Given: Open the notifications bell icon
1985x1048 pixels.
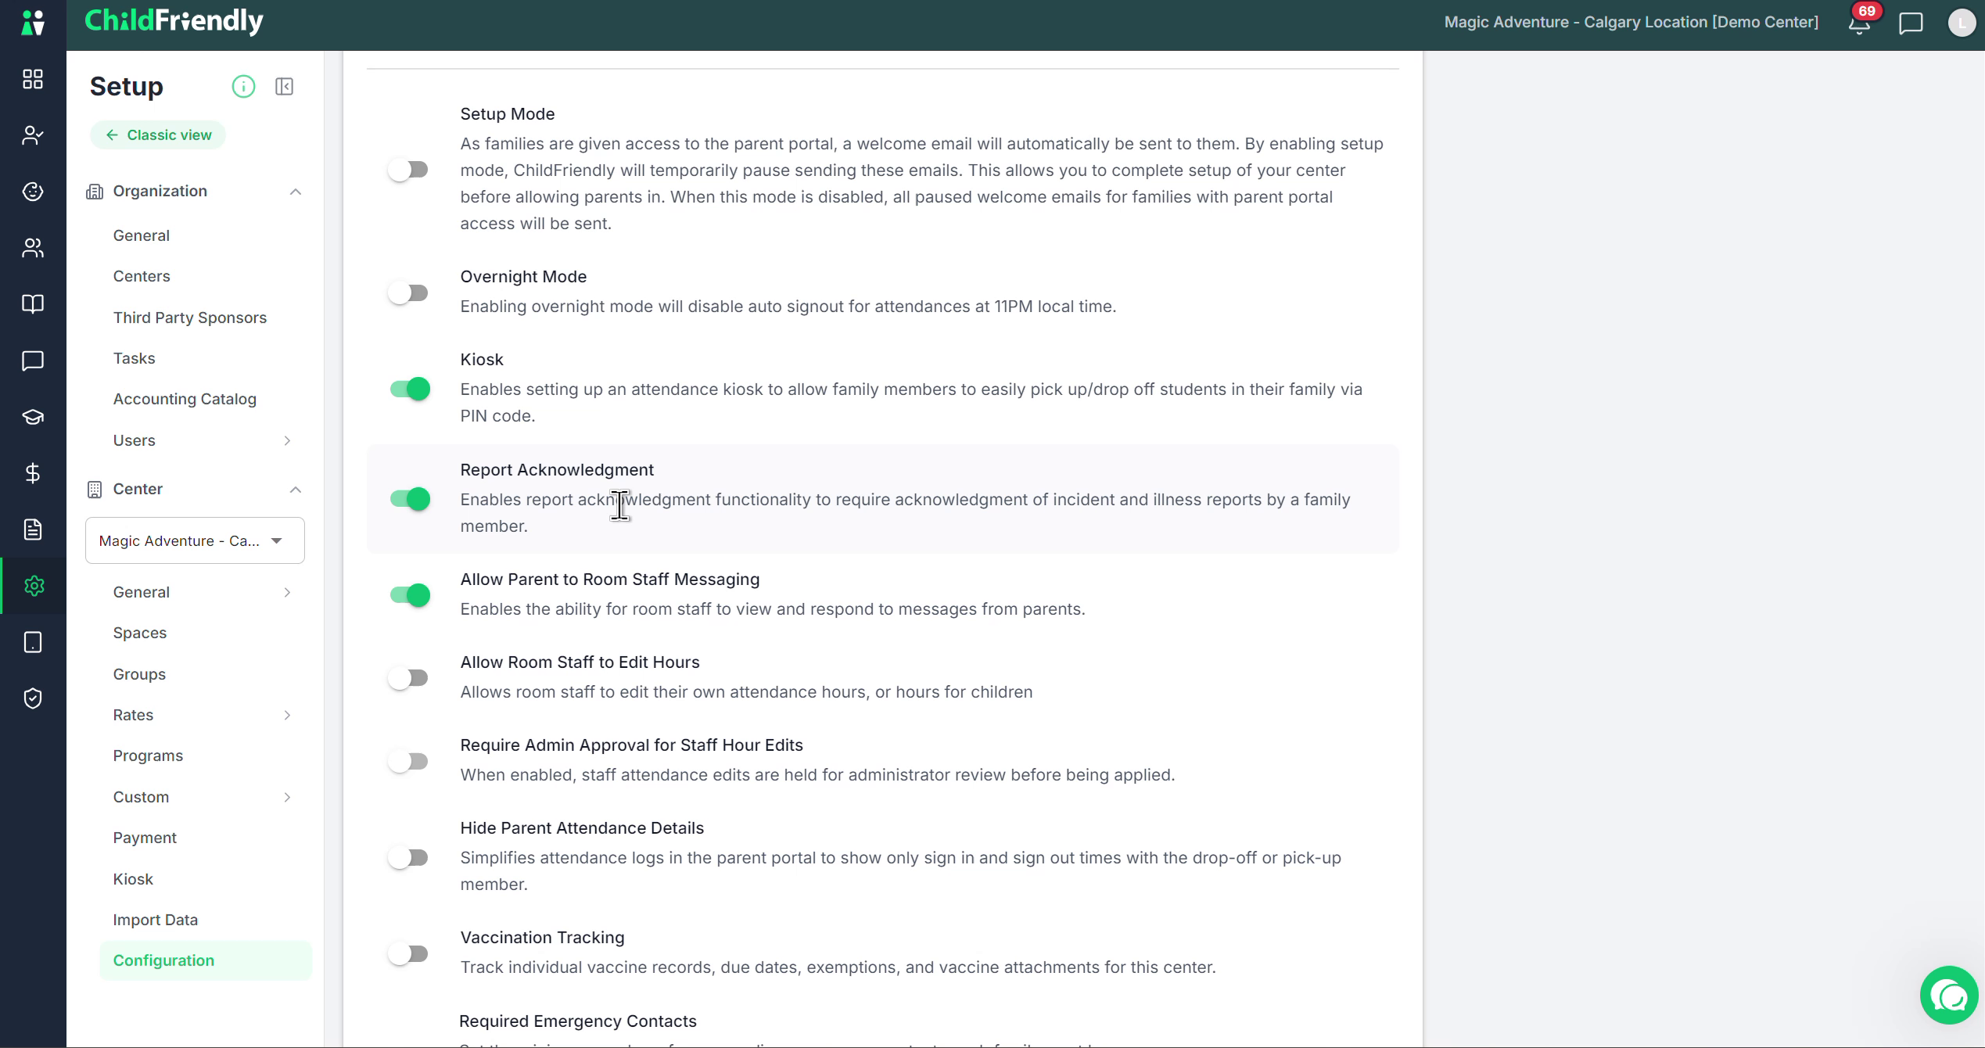Looking at the screenshot, I should point(1859,23).
